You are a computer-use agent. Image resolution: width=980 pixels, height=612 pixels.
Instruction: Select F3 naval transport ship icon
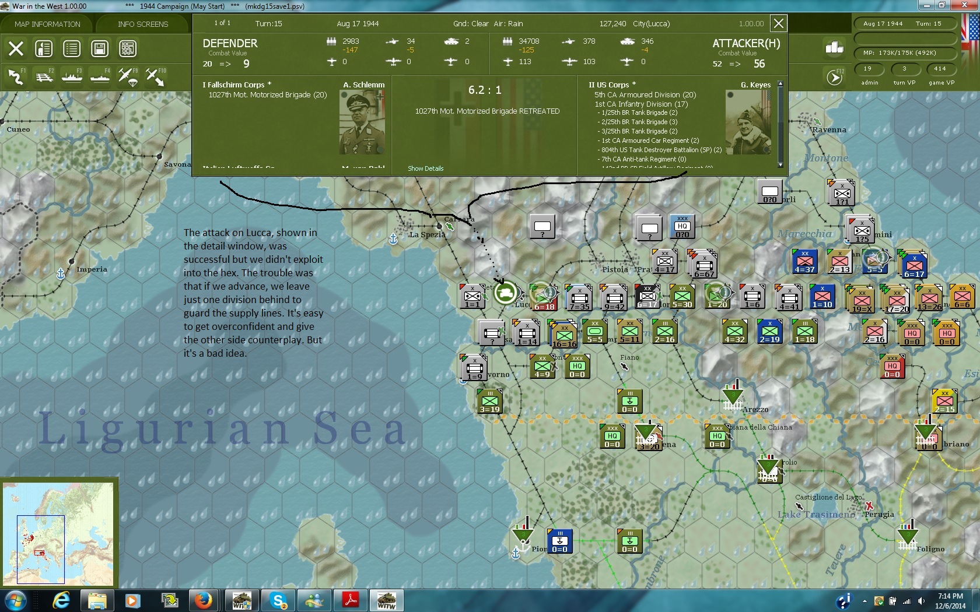(x=72, y=76)
